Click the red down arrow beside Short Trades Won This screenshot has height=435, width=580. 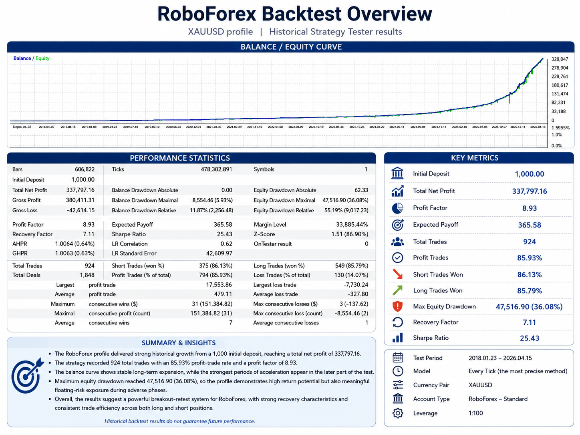(397, 274)
